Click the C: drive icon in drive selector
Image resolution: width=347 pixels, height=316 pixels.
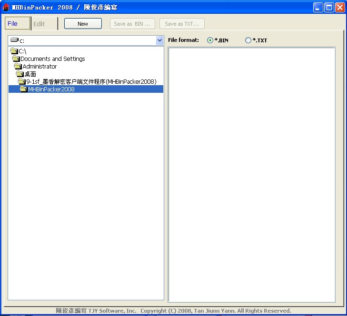pos(14,40)
